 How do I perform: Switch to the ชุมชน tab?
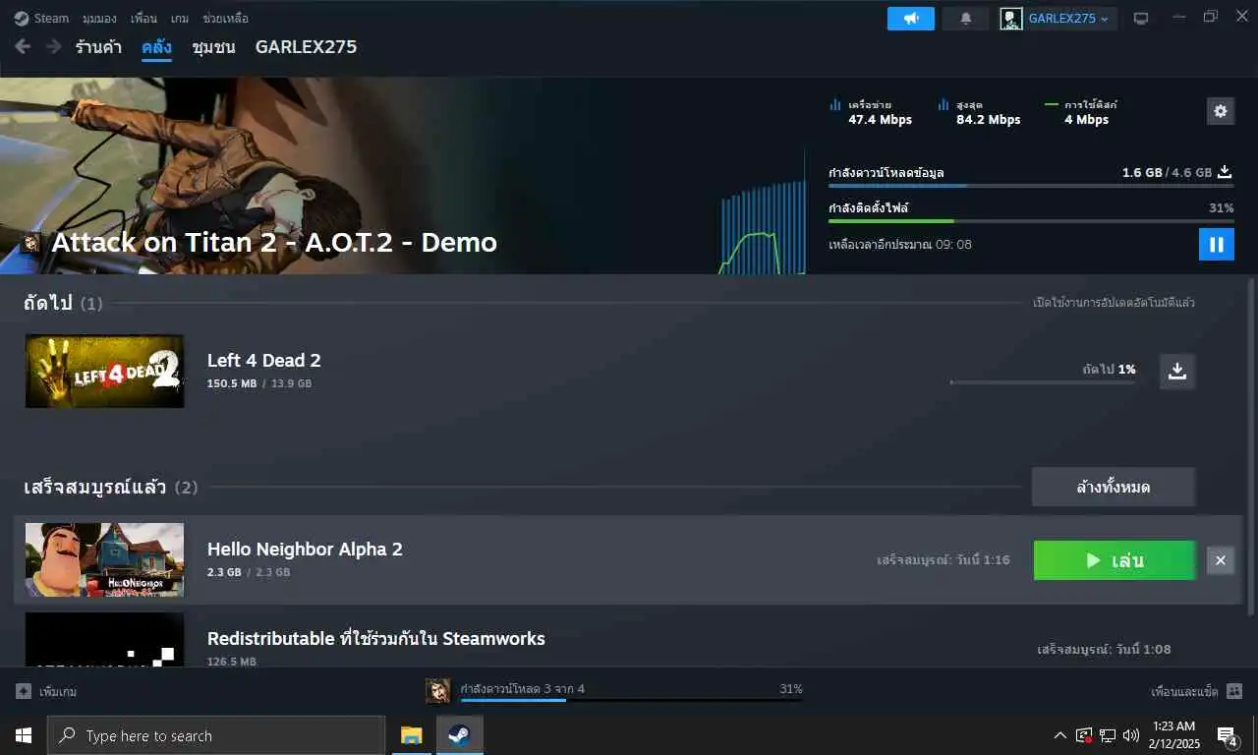point(213,47)
